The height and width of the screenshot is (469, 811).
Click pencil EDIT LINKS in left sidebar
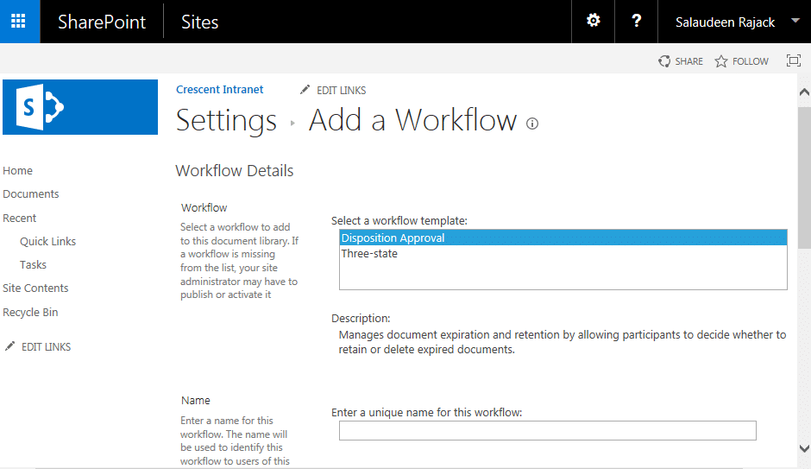[38, 347]
